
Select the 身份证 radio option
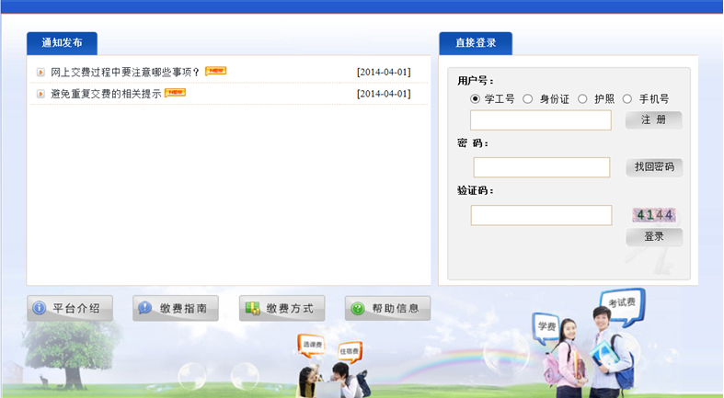528,99
